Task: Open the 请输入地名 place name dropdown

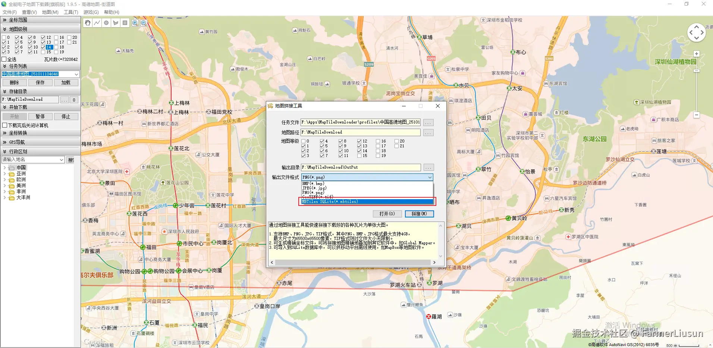Action: (x=62, y=160)
